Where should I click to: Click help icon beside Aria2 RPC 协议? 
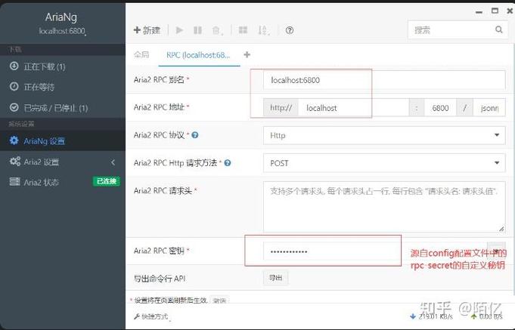(195, 135)
